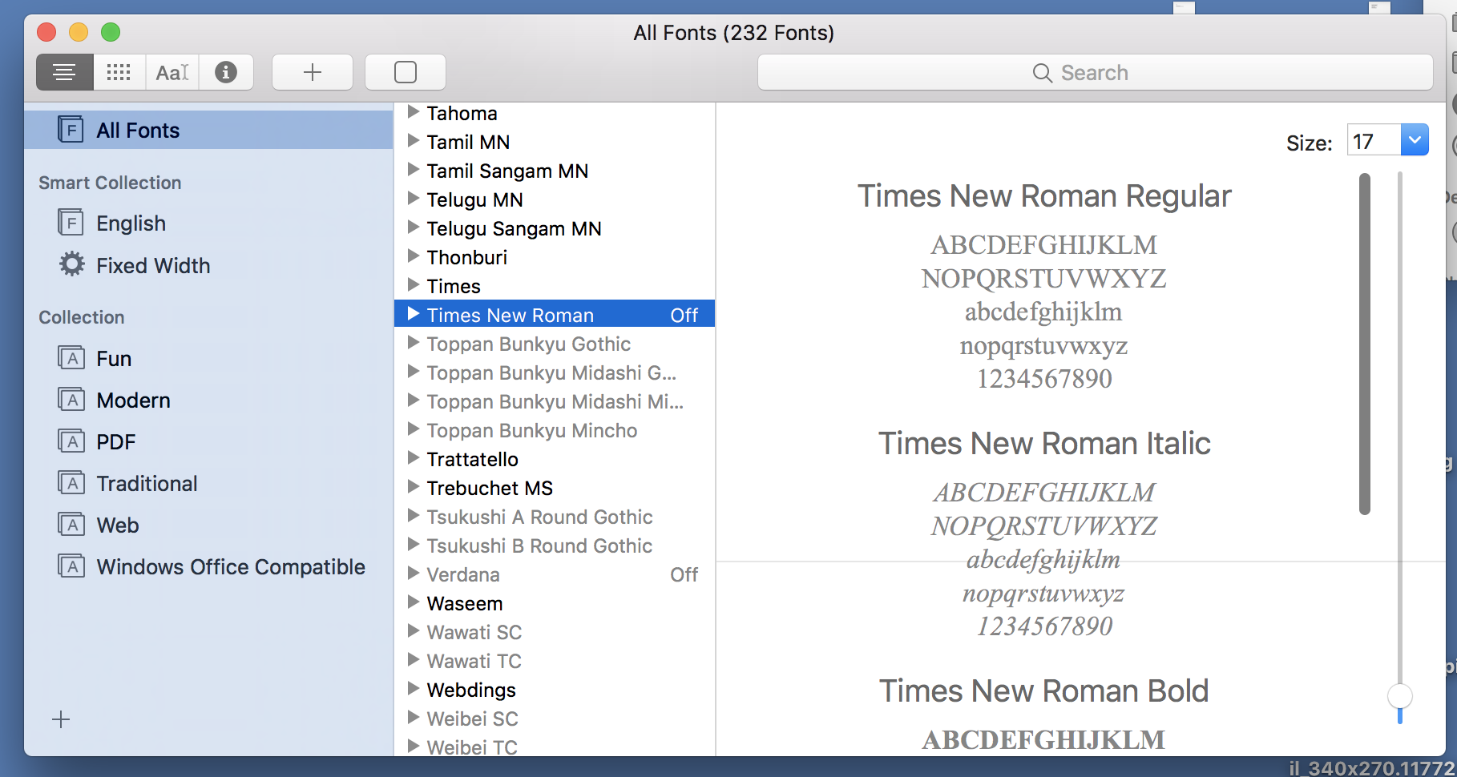The height and width of the screenshot is (777, 1457).
Task: Click the English collection icon
Action: pyautogui.click(x=71, y=223)
